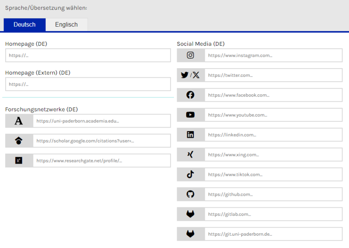349x248 pixels.
Task: Focus the Homepage (DE) URL field
Action: point(88,55)
